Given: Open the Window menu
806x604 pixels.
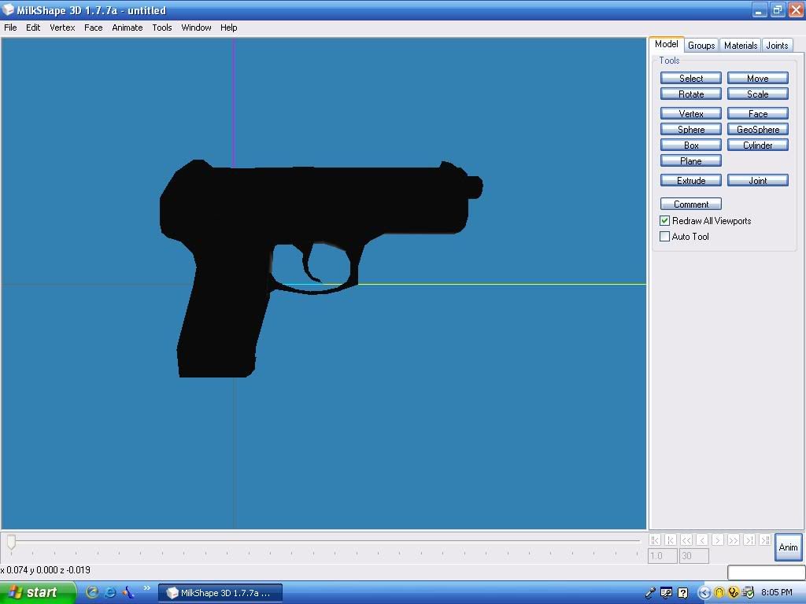Looking at the screenshot, I should (196, 28).
